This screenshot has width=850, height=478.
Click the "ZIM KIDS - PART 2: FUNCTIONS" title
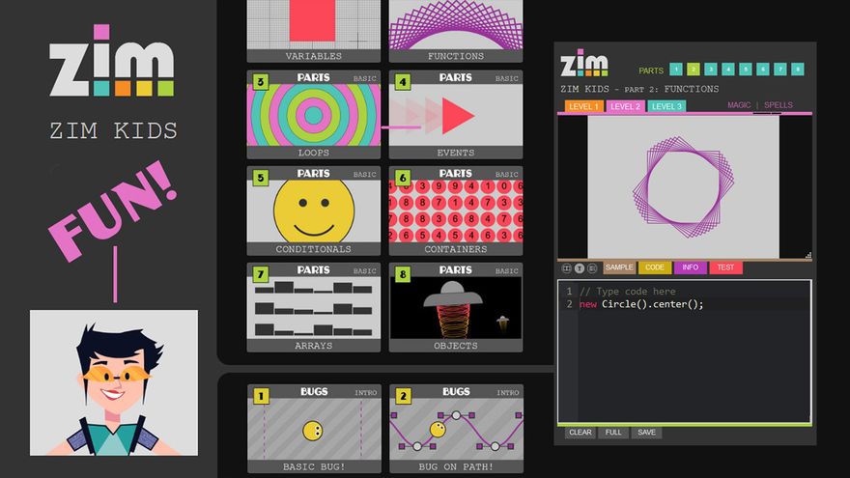[x=639, y=89]
